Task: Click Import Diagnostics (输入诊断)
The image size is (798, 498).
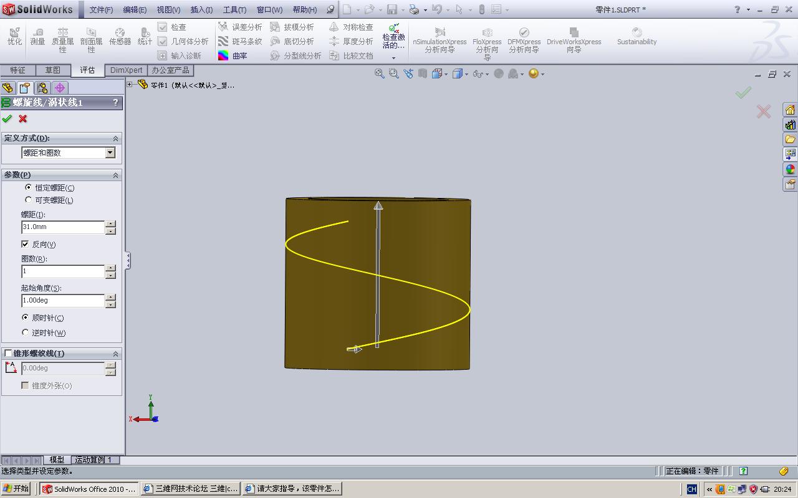Action: [x=180, y=56]
